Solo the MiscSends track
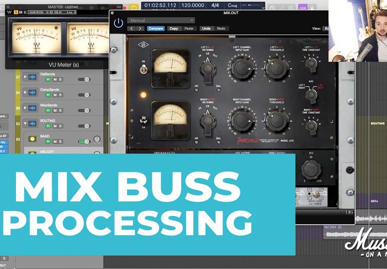The height and width of the screenshot is (269, 387). (60, 111)
